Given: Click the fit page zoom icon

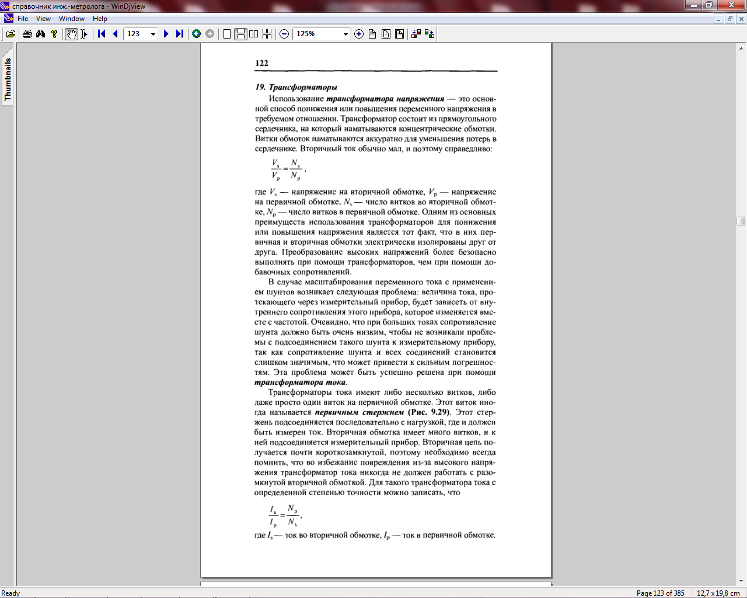Looking at the screenshot, I should tap(386, 34).
